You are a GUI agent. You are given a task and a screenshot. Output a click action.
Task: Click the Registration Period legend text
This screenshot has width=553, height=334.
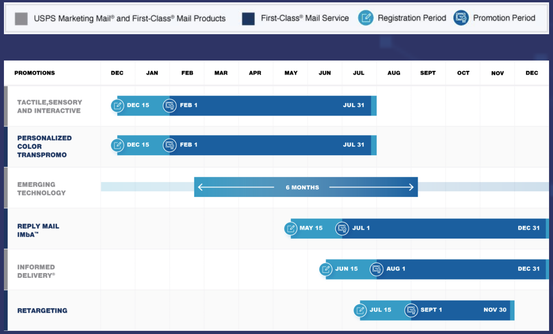click(412, 18)
